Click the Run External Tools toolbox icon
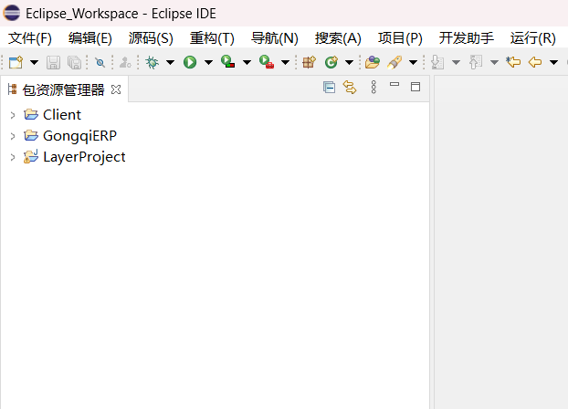This screenshot has width=568, height=409. (x=267, y=61)
